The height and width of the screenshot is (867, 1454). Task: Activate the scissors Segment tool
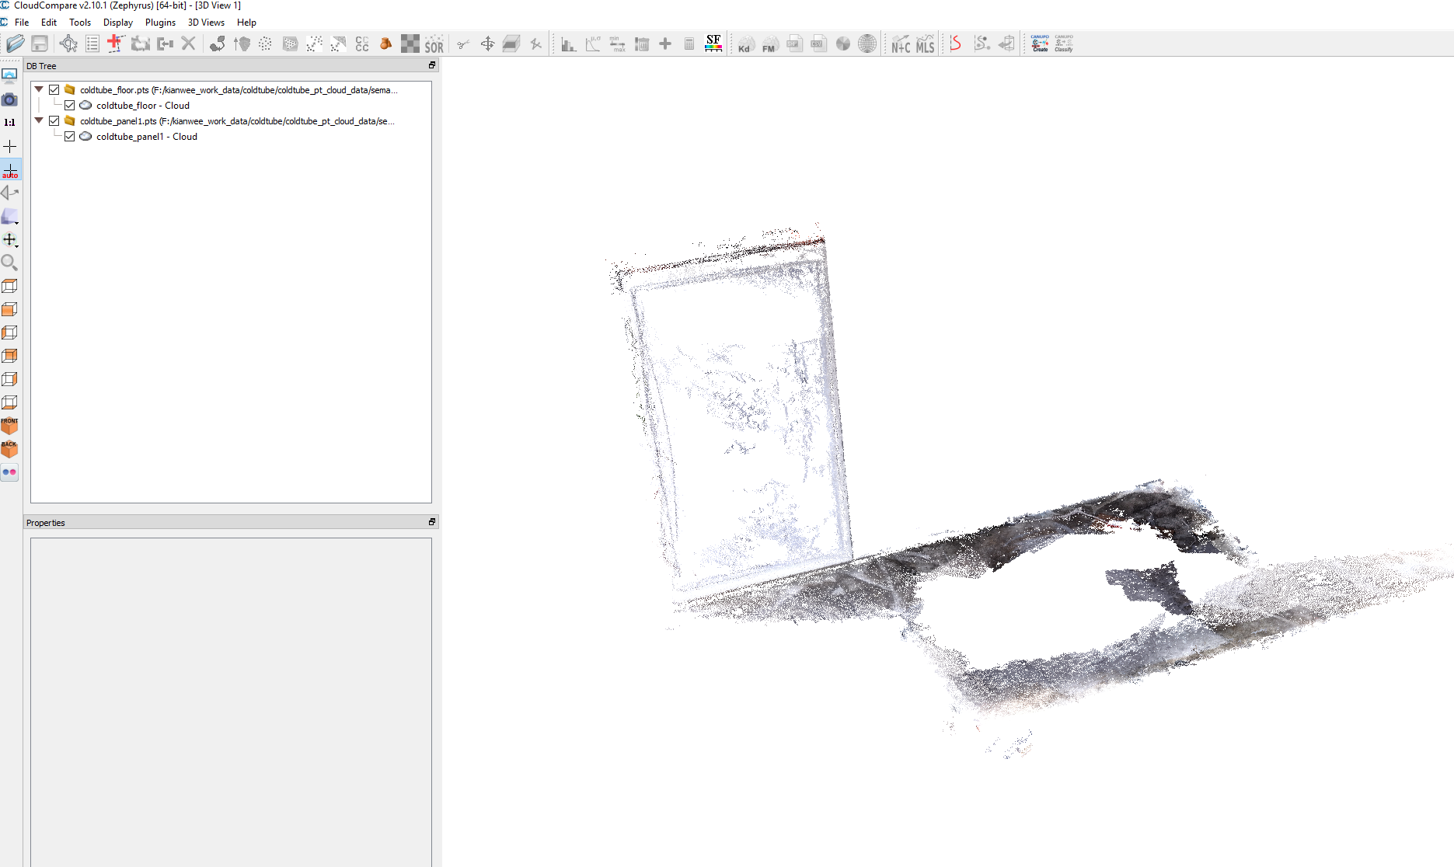463,44
